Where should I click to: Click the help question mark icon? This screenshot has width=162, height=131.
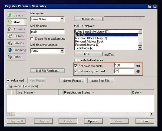(x=150, y=6)
